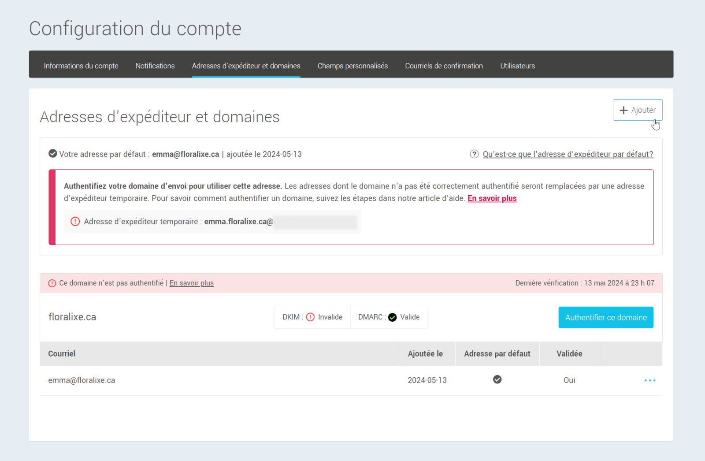Open the link 'Qu'est-ce que l'adresse d'expéditeur par défaut?'
The height and width of the screenshot is (461, 705).
[x=568, y=154]
